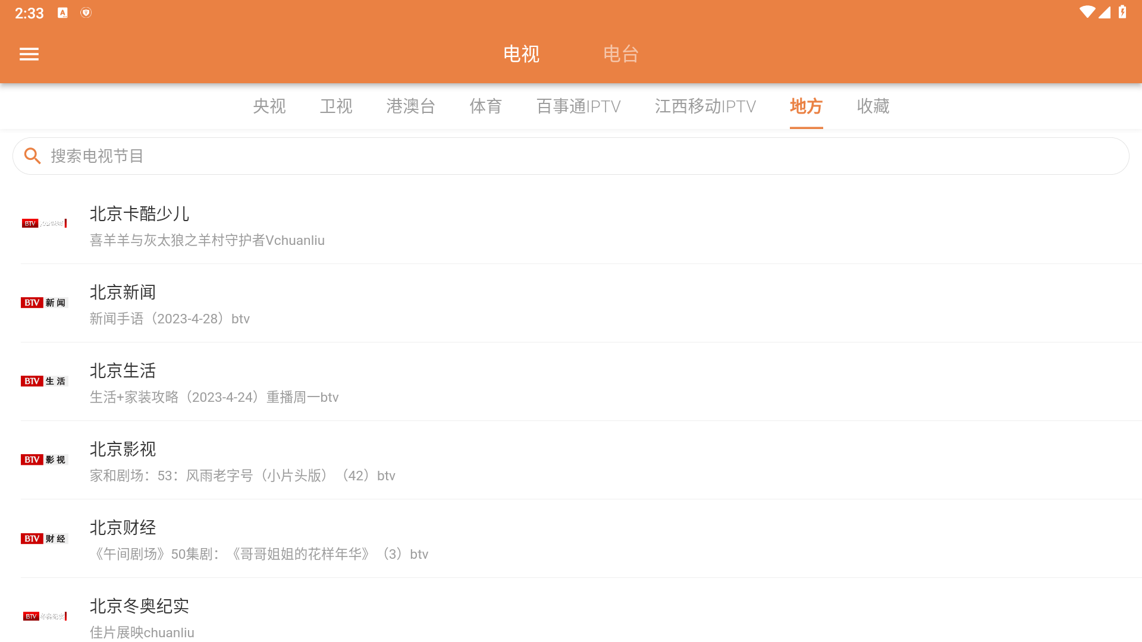Click the BTV Kaku Kids channel logo
This screenshot has height=642, width=1142.
coord(45,224)
